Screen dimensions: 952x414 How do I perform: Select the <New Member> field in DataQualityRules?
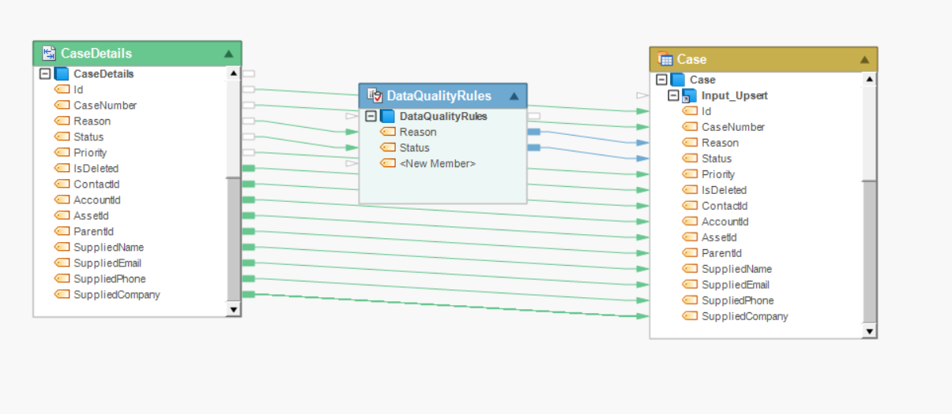point(438,163)
